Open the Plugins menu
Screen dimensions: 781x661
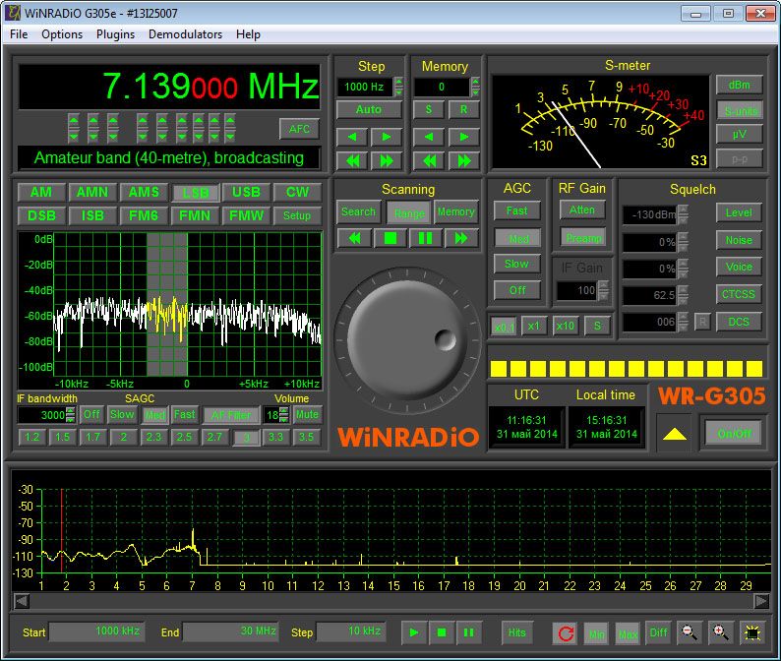click(115, 33)
